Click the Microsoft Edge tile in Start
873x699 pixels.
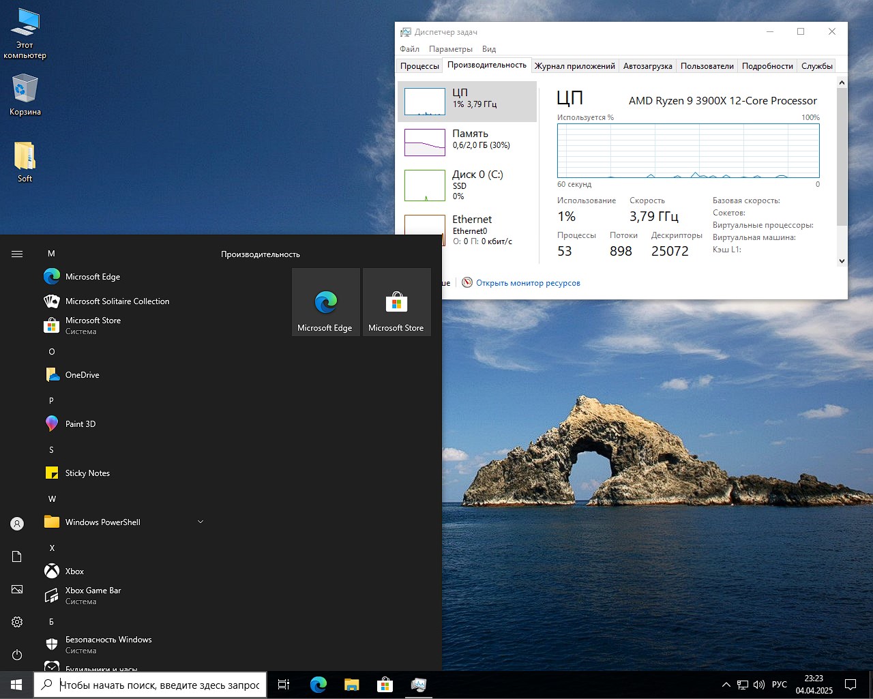click(325, 302)
